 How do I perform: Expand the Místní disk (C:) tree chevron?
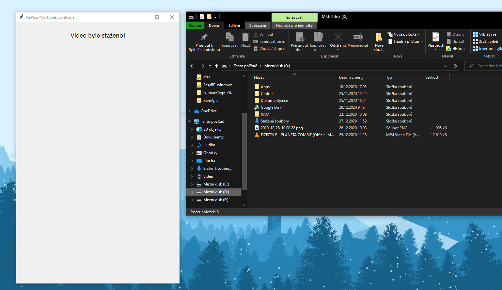click(192, 184)
